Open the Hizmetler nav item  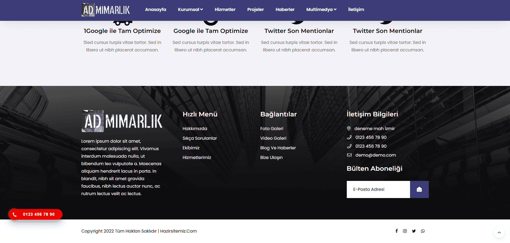tap(225, 9)
